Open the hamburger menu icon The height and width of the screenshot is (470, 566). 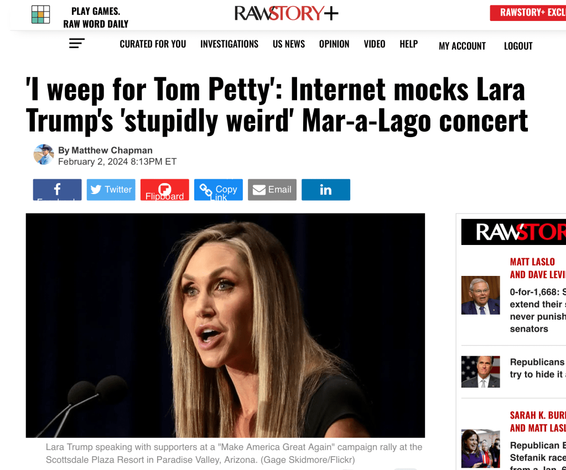[x=76, y=43]
